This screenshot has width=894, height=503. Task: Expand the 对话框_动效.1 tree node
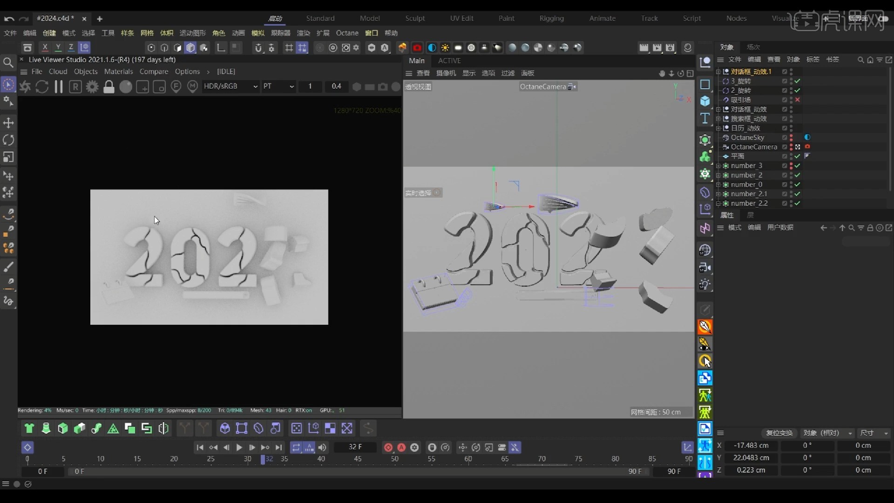click(x=718, y=72)
